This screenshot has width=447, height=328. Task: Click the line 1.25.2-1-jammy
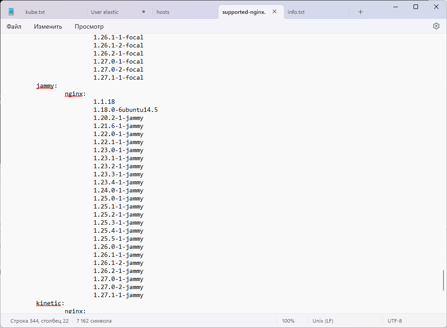point(118,214)
